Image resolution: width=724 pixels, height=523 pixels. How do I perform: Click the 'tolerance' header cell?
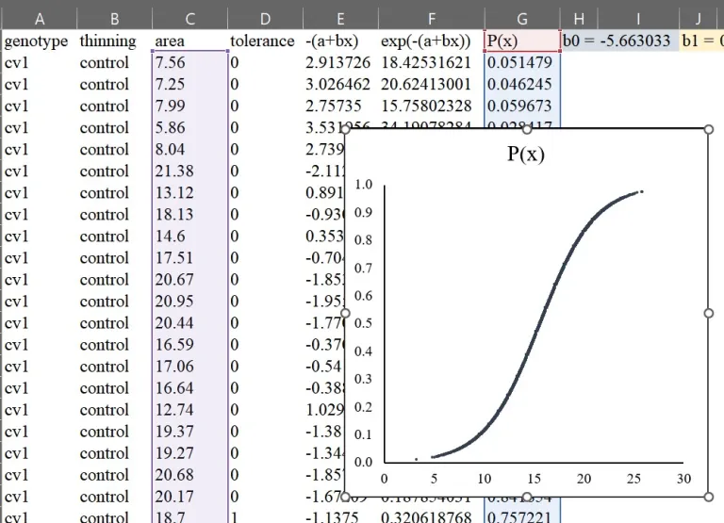click(x=262, y=41)
